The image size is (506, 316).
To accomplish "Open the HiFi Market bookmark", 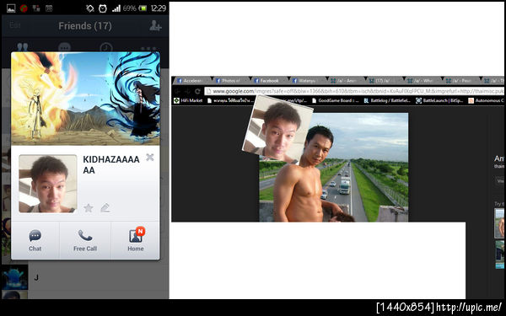I will (188, 100).
